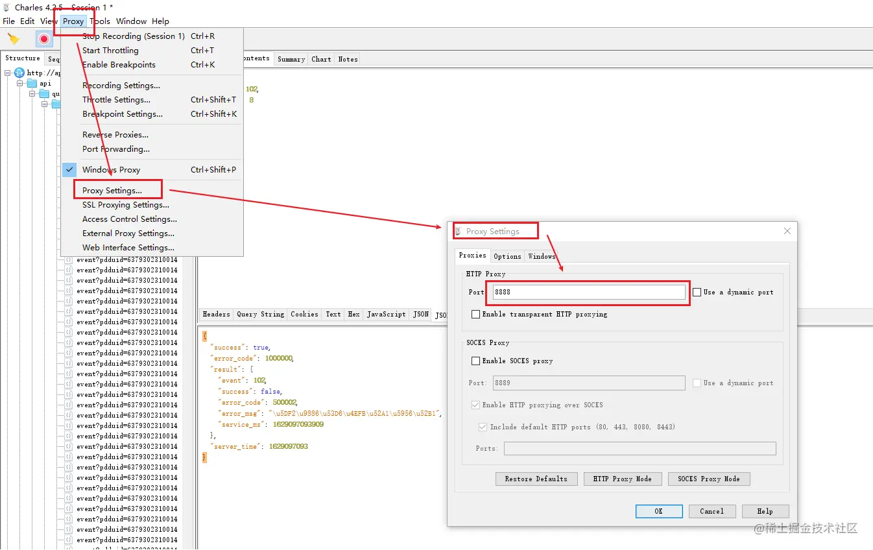873x550 pixels.
Task: Choose Stop Recording (Session 1)
Action: point(152,36)
